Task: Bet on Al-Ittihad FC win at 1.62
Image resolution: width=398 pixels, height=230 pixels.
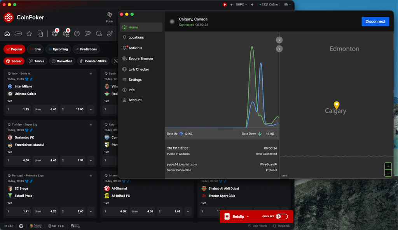Action: pyautogui.click(x=169, y=211)
